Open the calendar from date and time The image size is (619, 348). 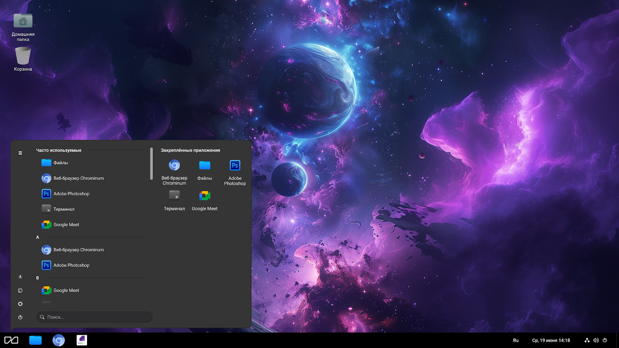point(551,340)
